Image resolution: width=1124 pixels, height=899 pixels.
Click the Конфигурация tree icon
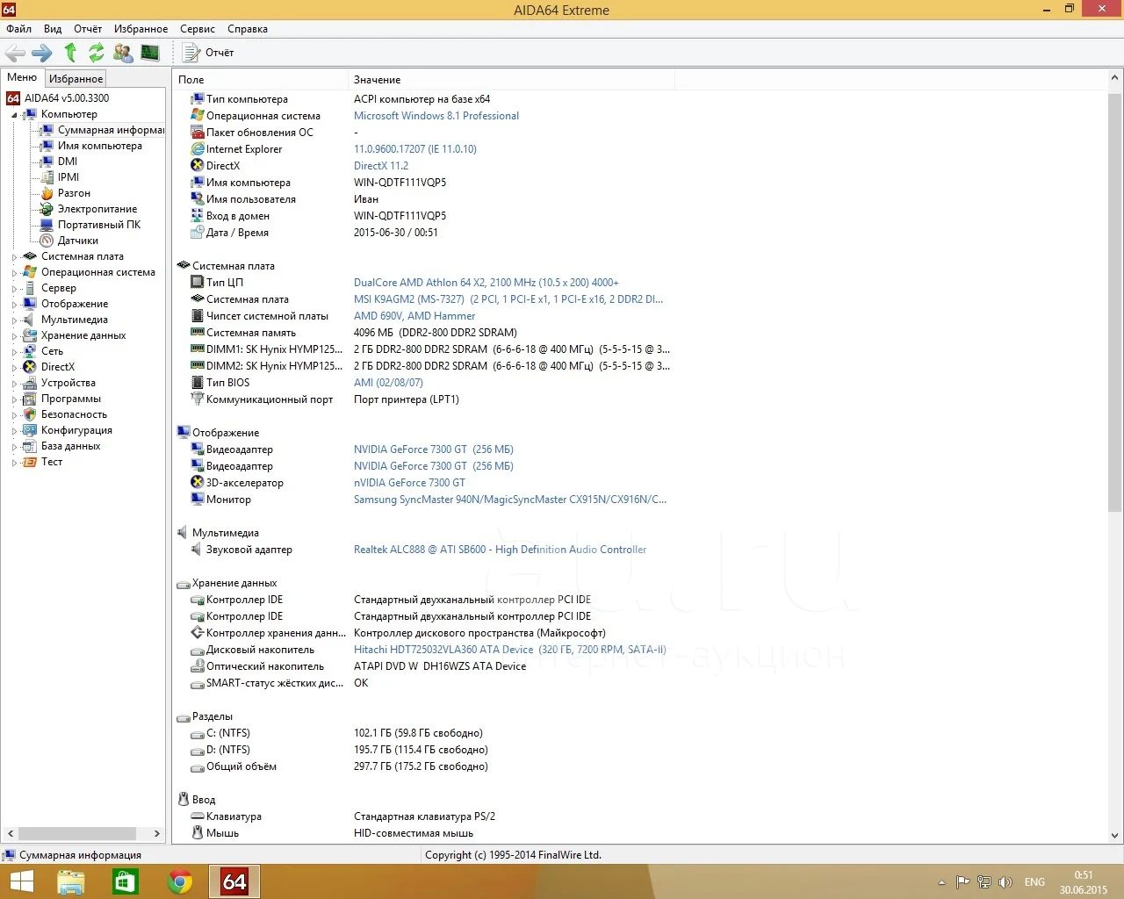tap(30, 430)
